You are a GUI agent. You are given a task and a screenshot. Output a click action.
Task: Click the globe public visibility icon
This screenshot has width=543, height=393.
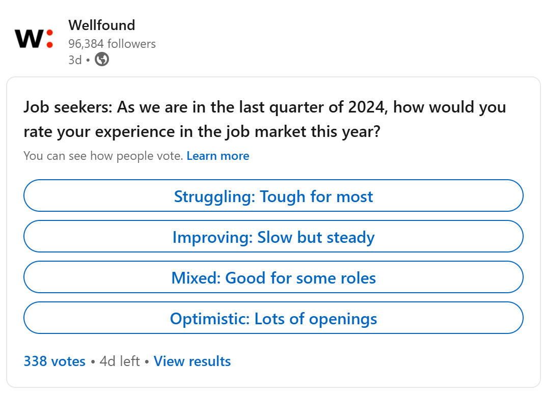point(102,59)
